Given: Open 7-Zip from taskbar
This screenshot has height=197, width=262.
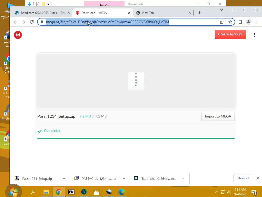Looking at the screenshot, I should [x=71, y=192].
